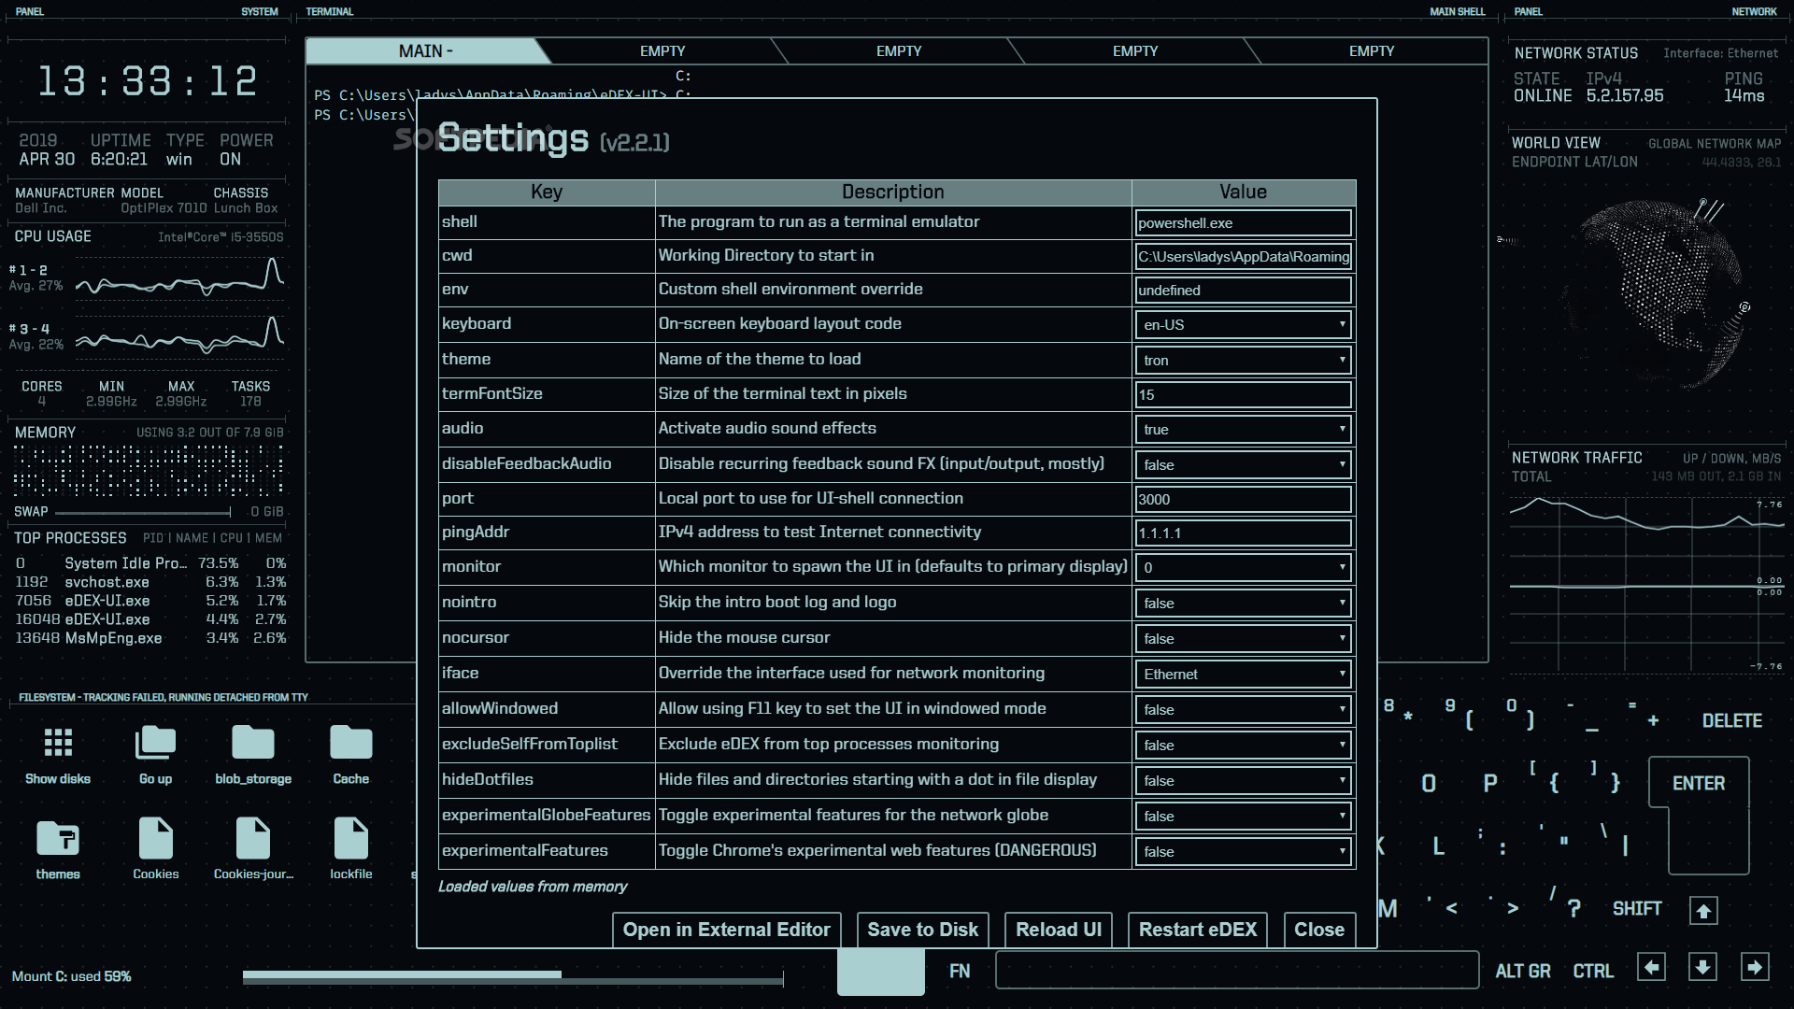Screen dimensions: 1794x1009
Task: Click the Key column header
Action: point(547,192)
